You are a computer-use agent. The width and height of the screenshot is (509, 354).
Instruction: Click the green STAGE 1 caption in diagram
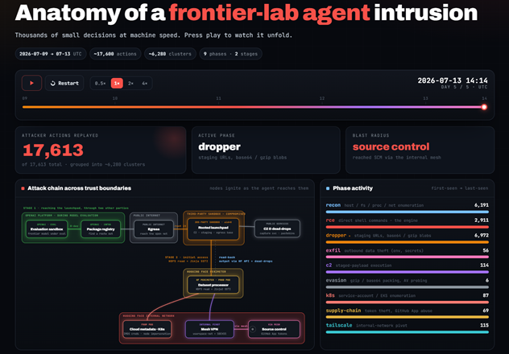point(76,208)
